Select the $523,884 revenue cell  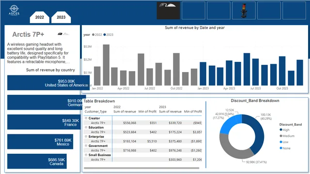[x=129, y=132]
